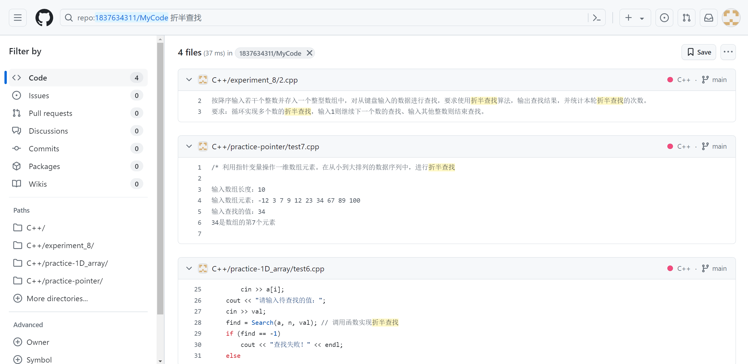
Task: Collapse the C++/experiment_8/2.cpp file result
Action: [x=189, y=80]
